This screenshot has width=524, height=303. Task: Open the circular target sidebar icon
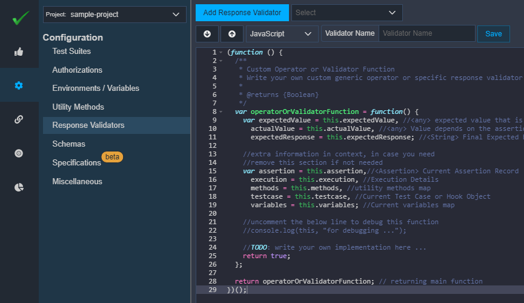(x=19, y=153)
